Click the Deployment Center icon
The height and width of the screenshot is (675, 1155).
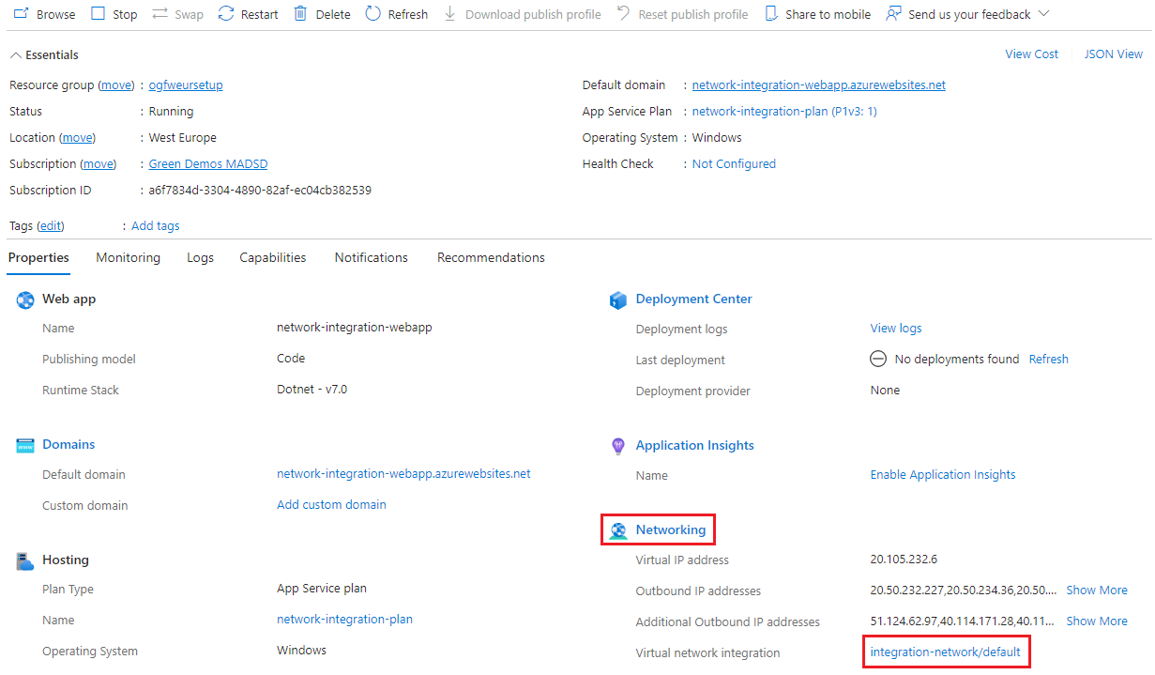point(618,299)
